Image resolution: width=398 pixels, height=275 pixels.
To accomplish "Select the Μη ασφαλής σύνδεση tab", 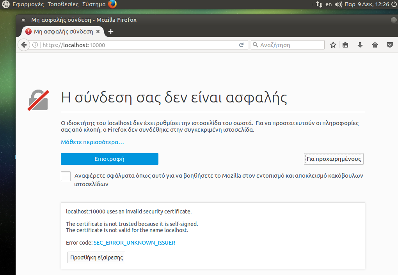I will [x=62, y=32].
